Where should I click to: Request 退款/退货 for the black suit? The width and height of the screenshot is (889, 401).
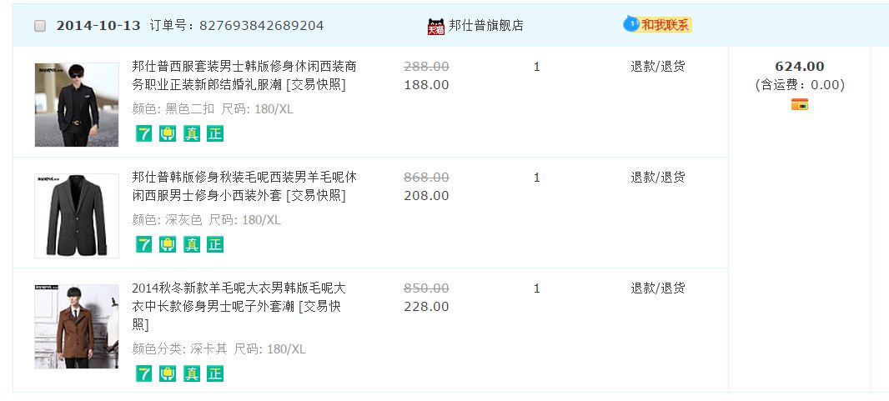[657, 67]
